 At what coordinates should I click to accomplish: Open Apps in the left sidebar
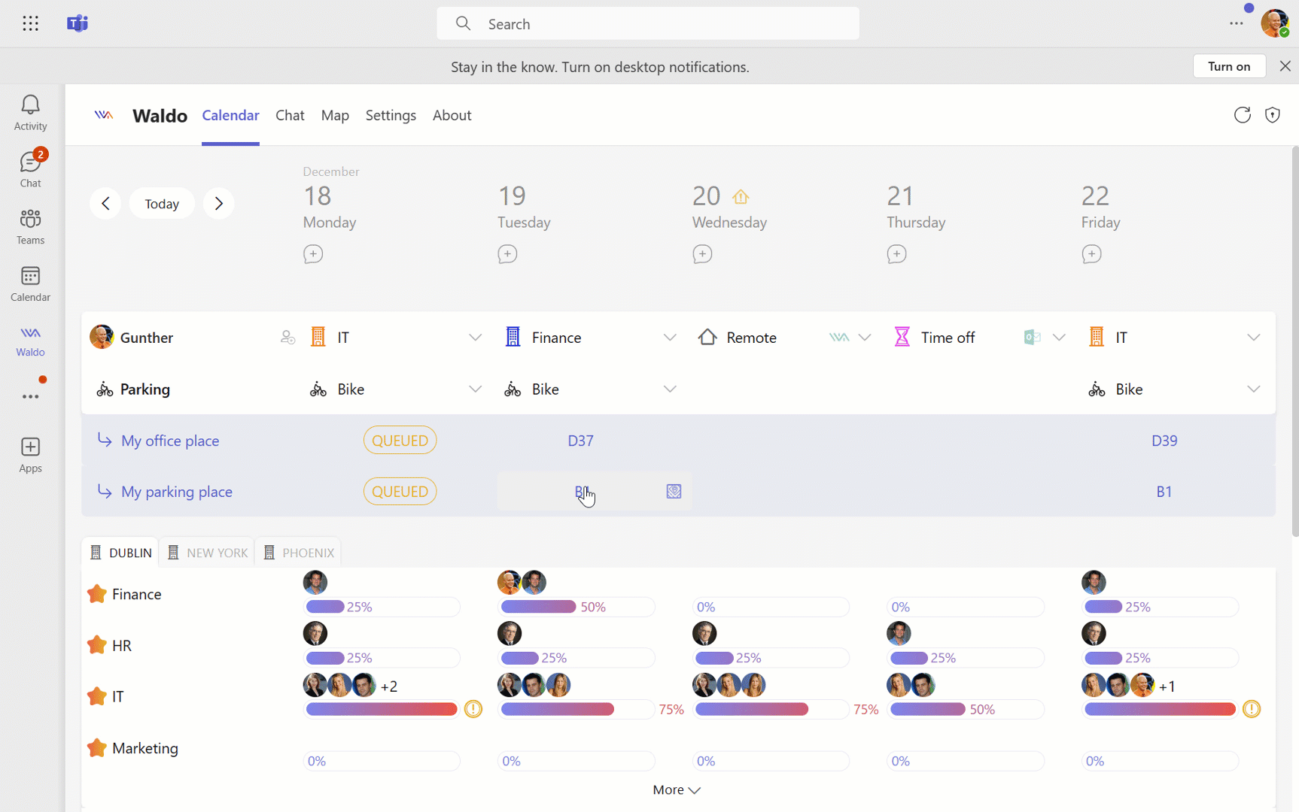30,456
